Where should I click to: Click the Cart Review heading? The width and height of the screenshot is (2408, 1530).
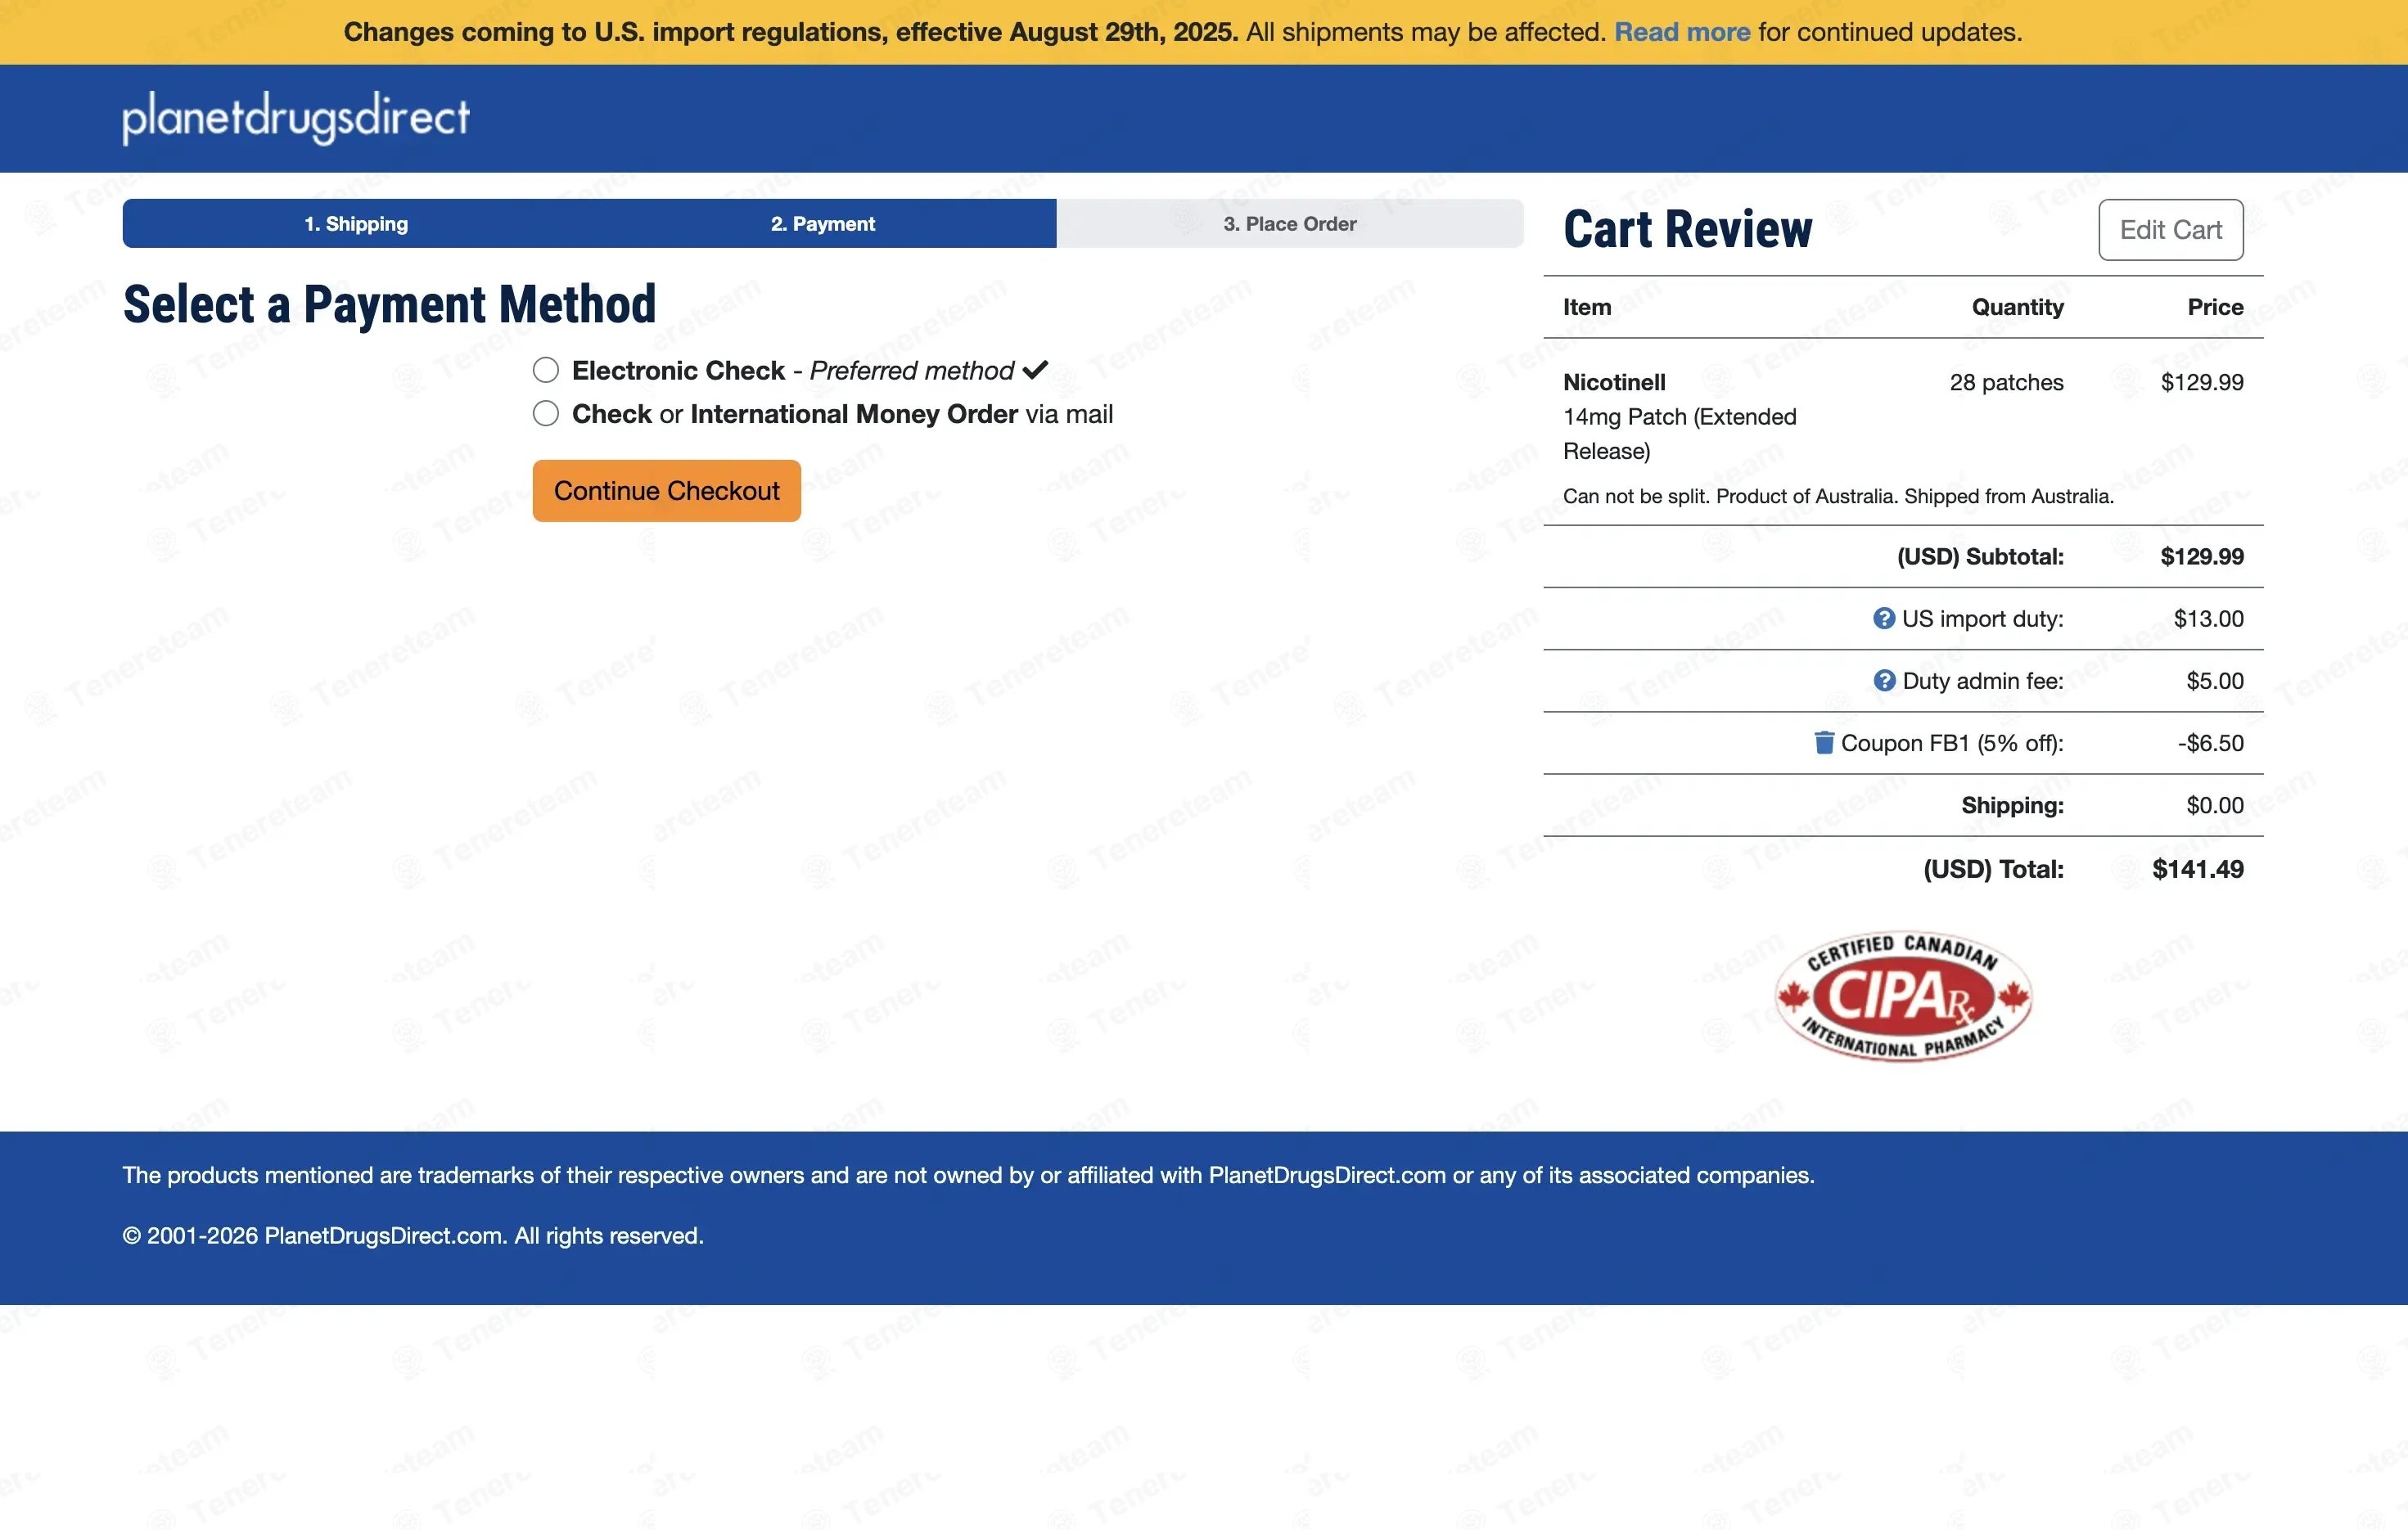[x=1688, y=230]
